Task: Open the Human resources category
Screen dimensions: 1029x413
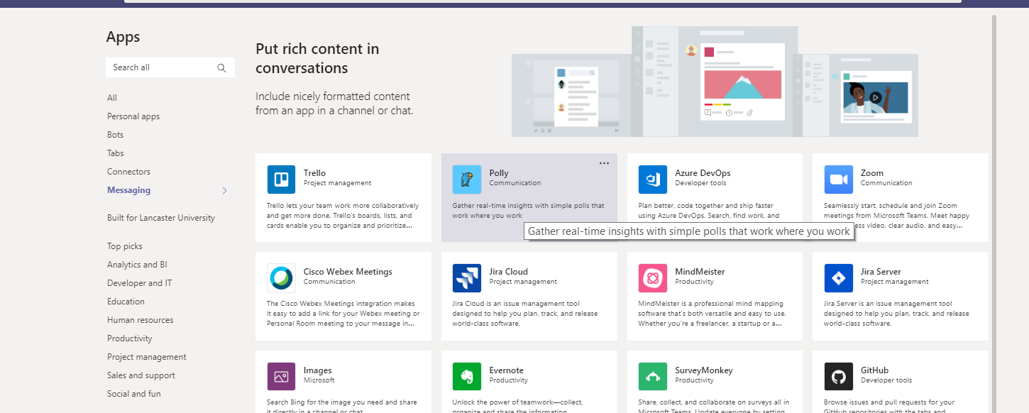Action: tap(141, 320)
